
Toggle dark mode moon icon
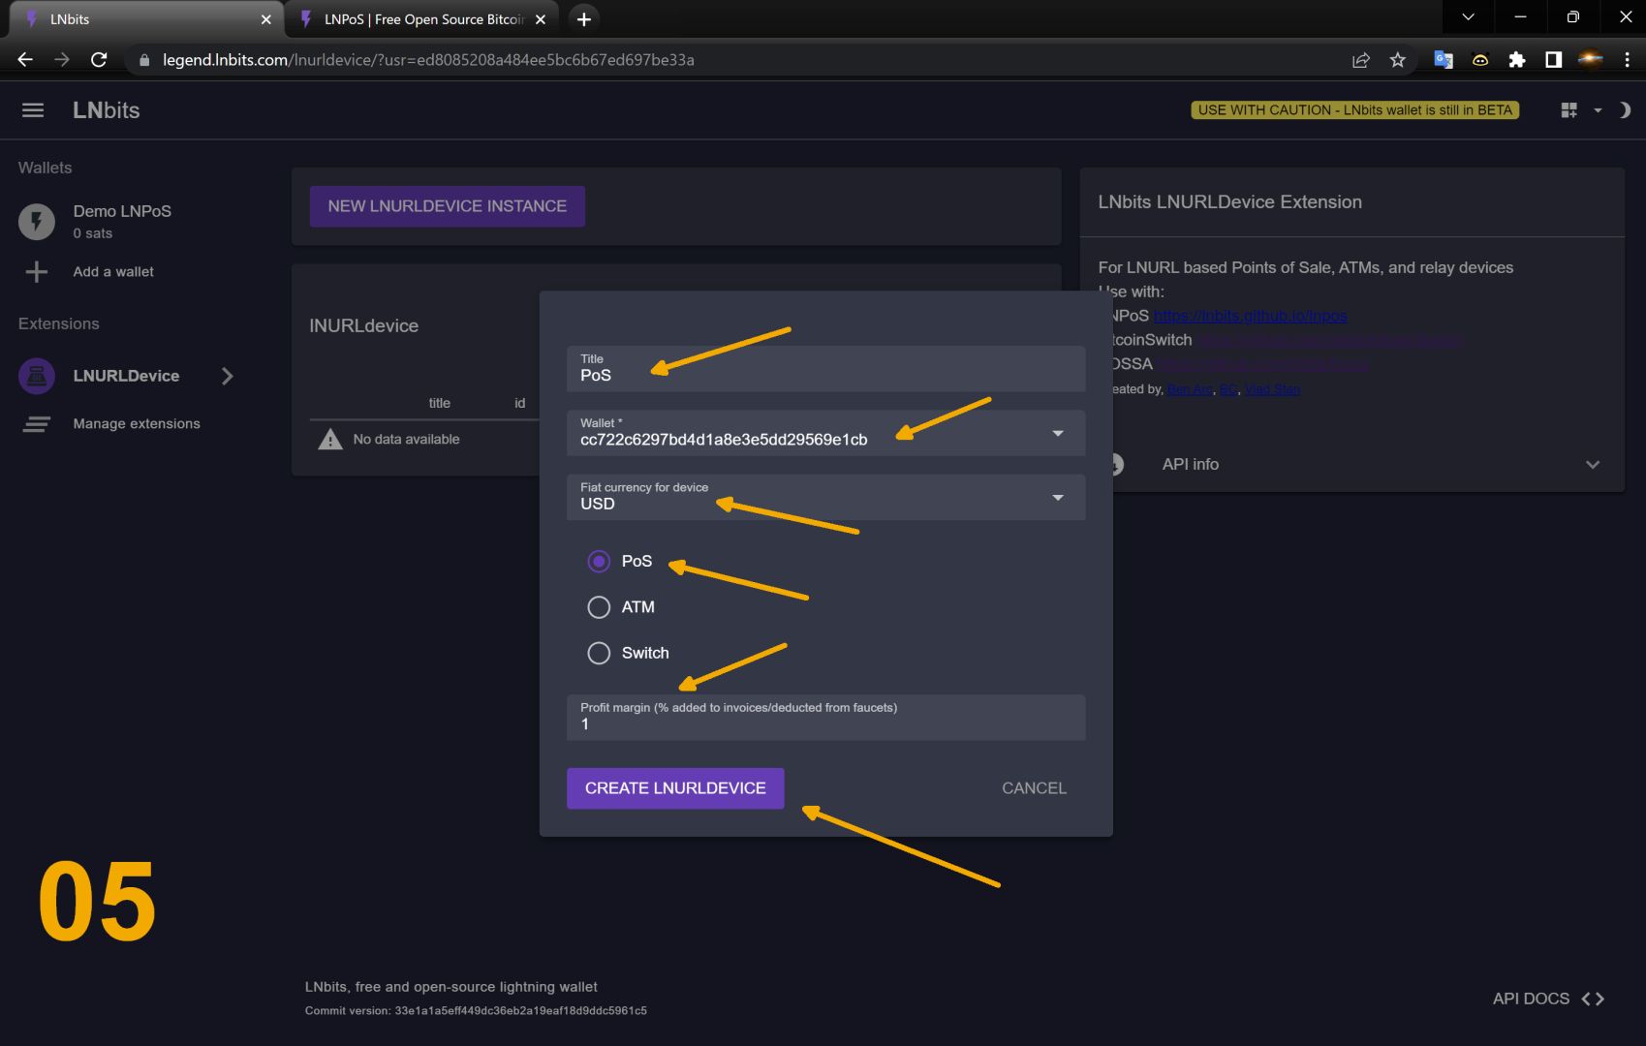(x=1625, y=110)
